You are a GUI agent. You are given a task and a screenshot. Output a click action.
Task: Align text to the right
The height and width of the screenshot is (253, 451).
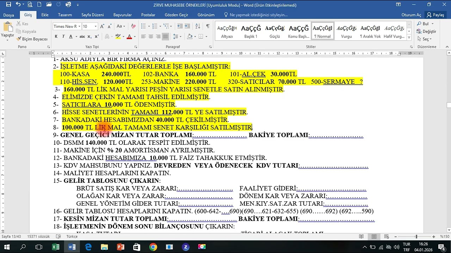tap(158, 37)
